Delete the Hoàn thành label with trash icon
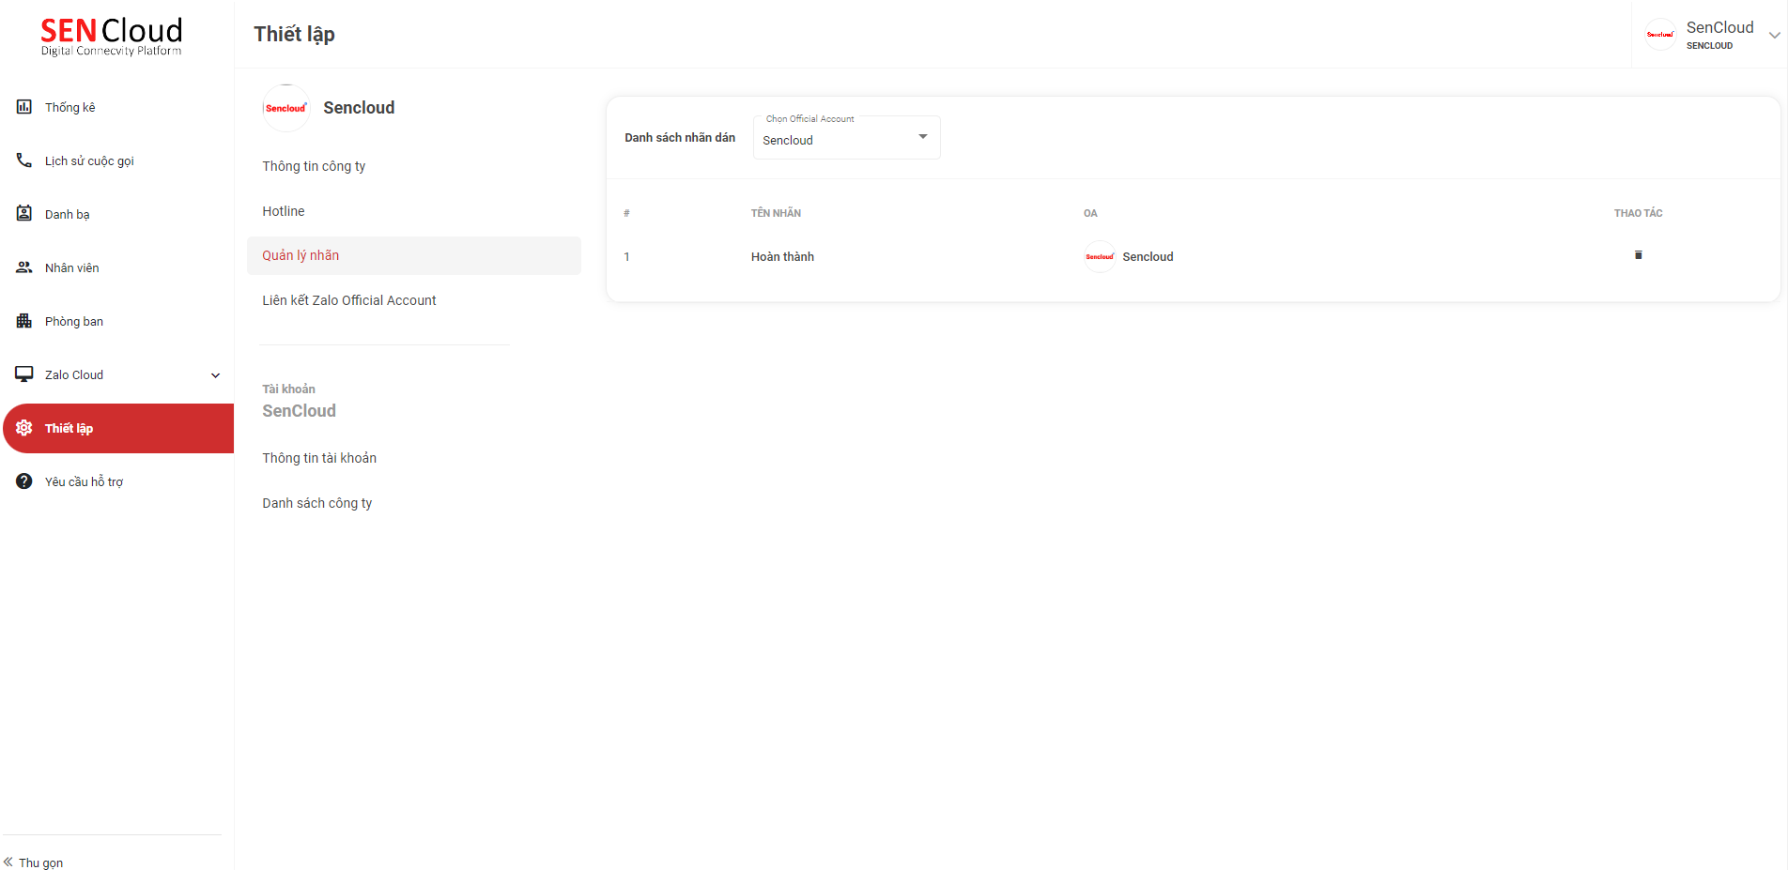The height and width of the screenshot is (870, 1788). point(1638,255)
